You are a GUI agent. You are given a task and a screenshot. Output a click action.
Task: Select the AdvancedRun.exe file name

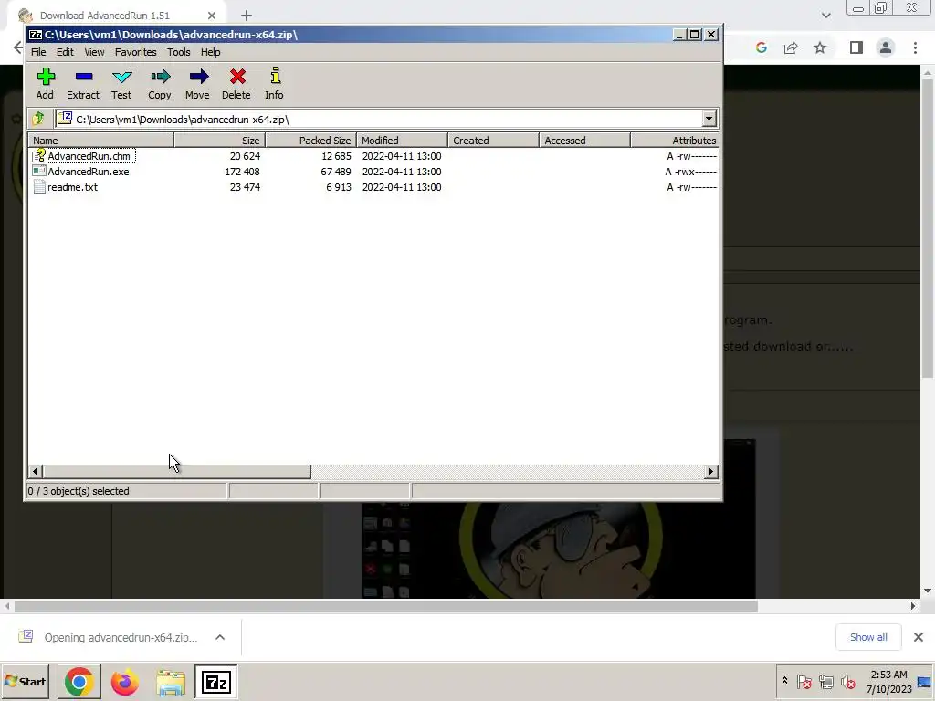[x=89, y=171]
